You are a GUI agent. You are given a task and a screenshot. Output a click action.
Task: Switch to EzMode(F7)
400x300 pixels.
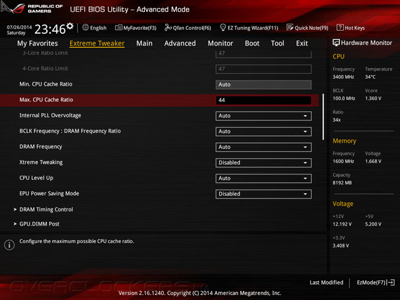(x=376, y=282)
